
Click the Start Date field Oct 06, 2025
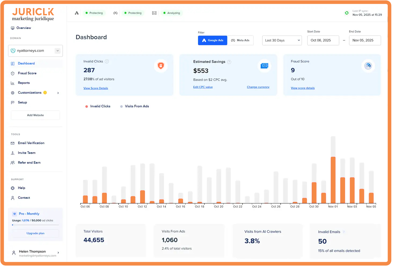click(323, 40)
